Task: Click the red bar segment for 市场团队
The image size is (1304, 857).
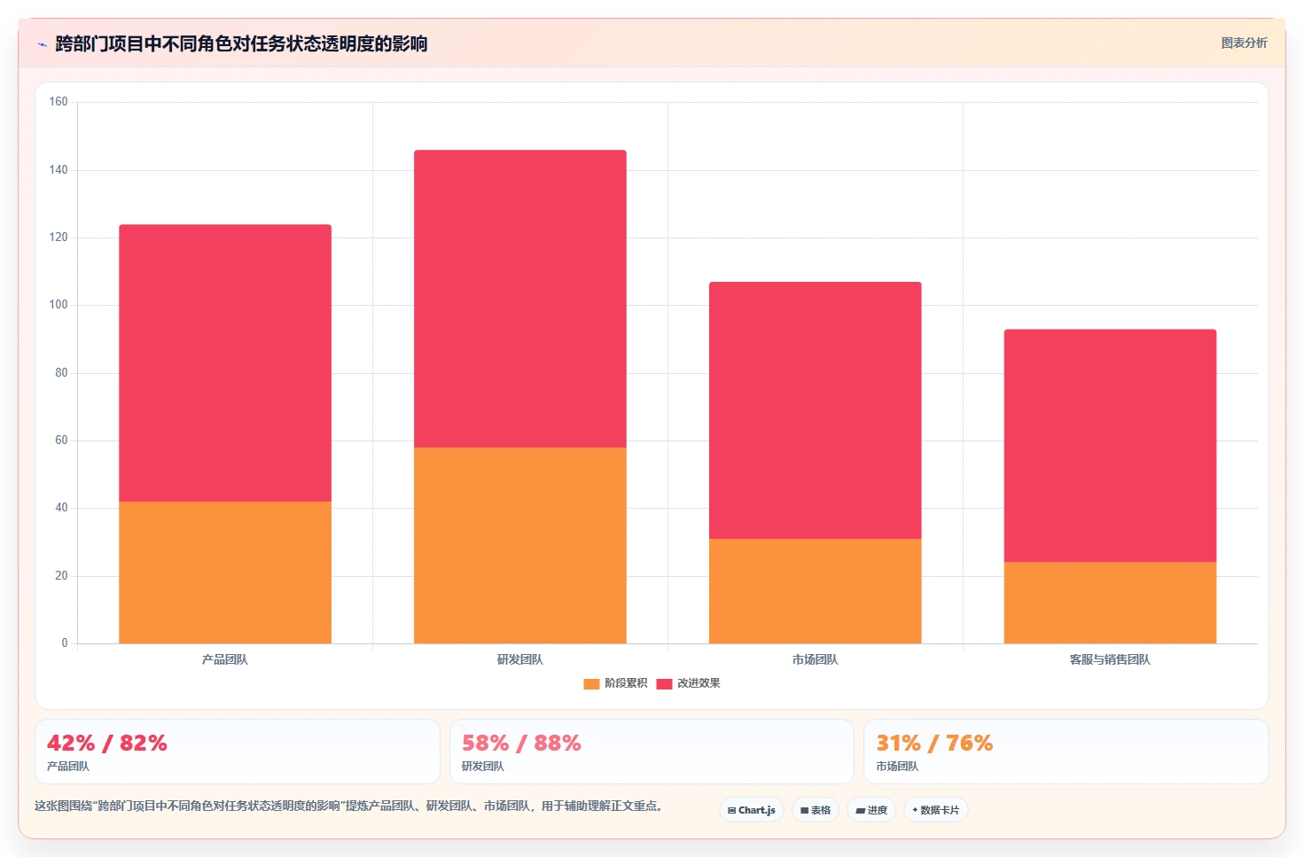Action: click(x=816, y=410)
